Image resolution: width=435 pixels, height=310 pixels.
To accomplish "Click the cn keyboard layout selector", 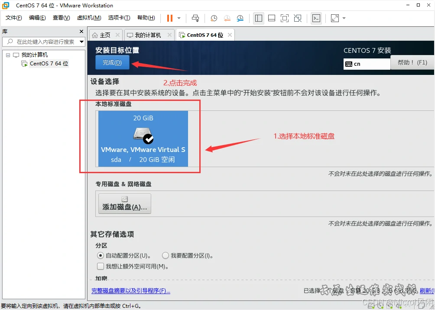I will [x=367, y=64].
